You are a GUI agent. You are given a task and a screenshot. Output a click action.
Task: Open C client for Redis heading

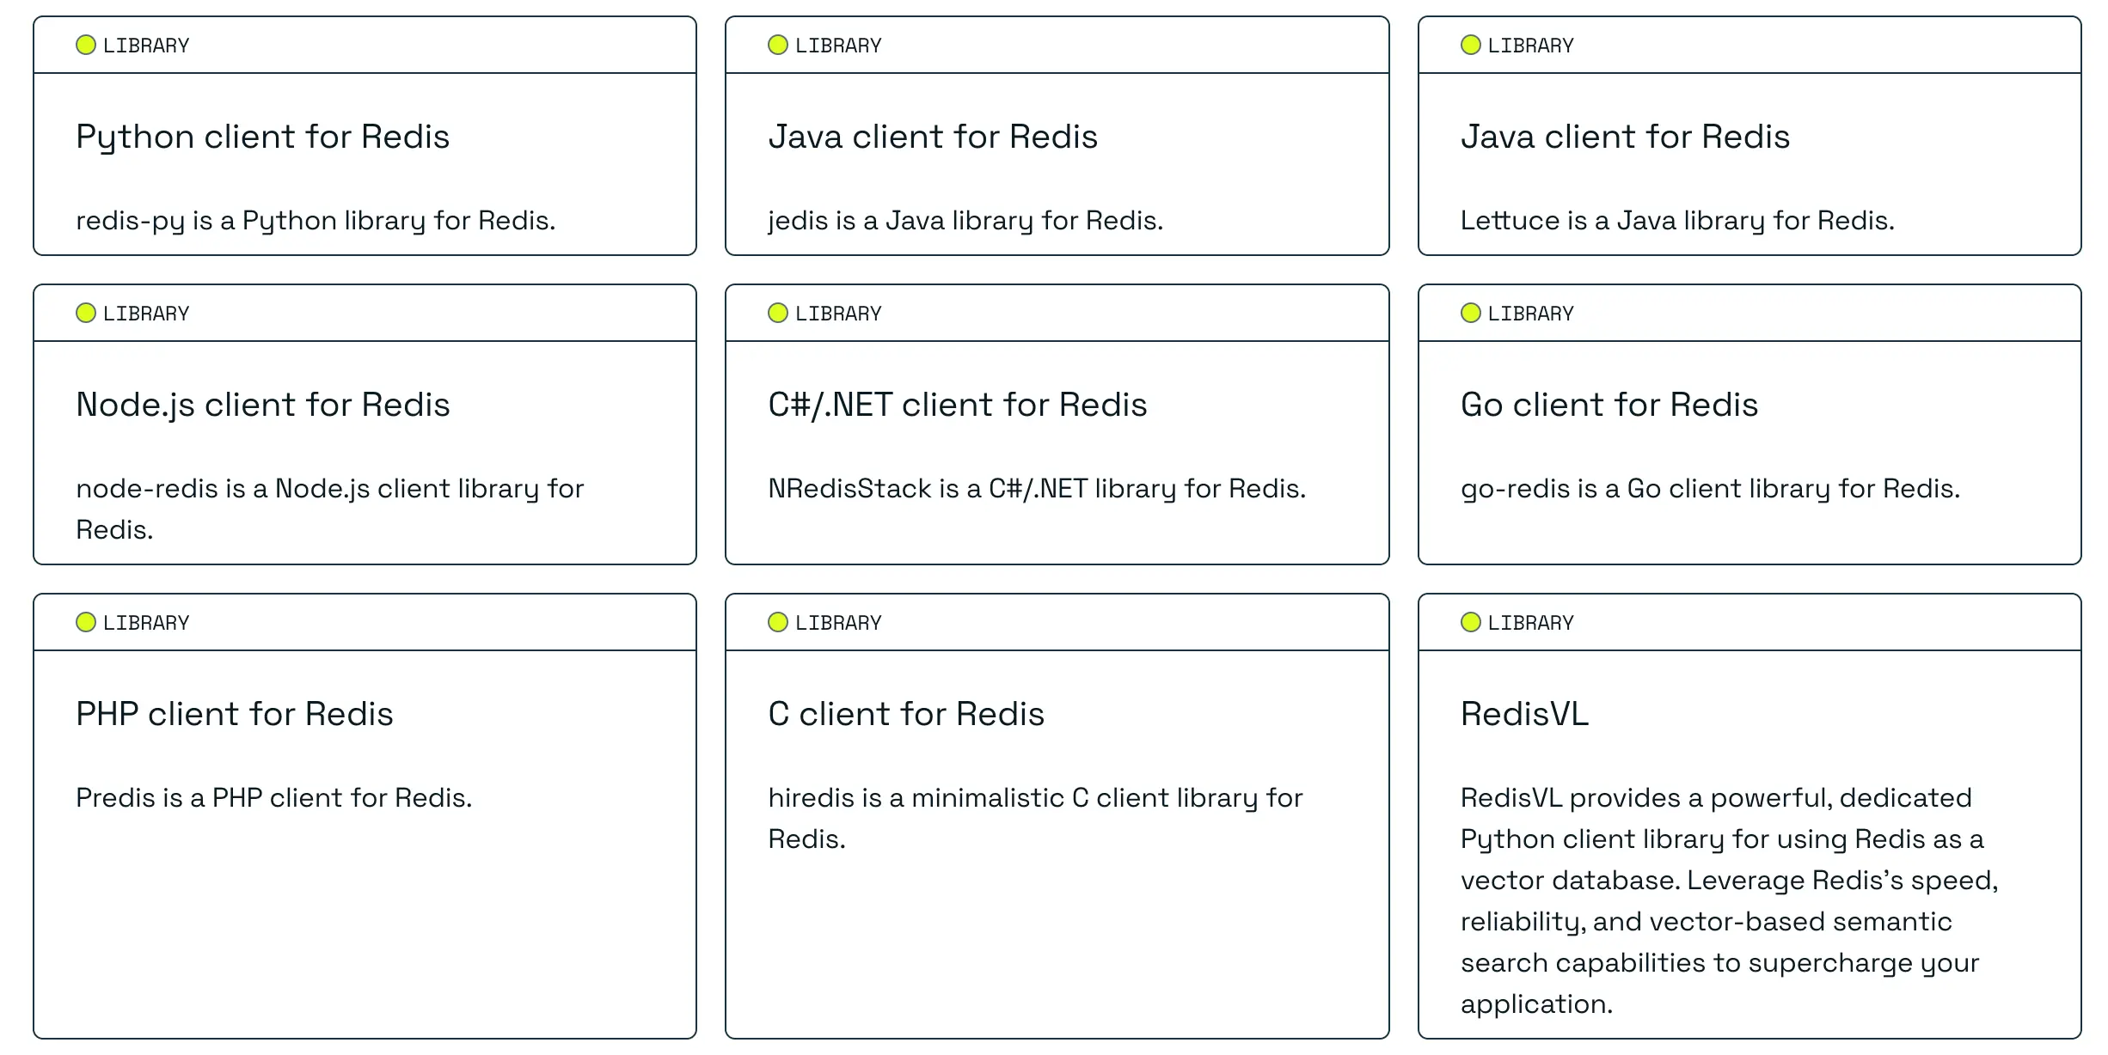pos(906,715)
